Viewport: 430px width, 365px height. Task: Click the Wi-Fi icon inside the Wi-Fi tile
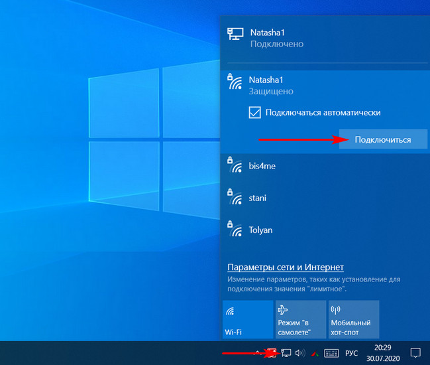230,311
